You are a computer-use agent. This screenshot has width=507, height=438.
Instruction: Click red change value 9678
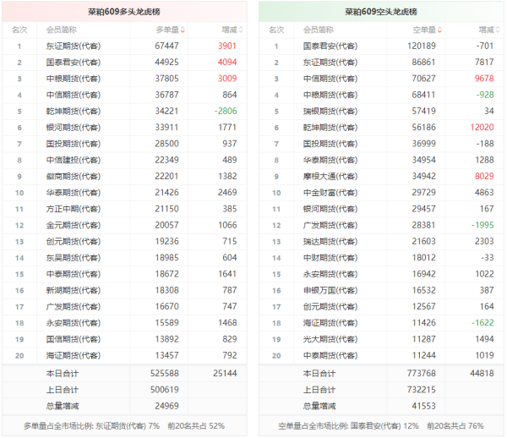point(484,79)
